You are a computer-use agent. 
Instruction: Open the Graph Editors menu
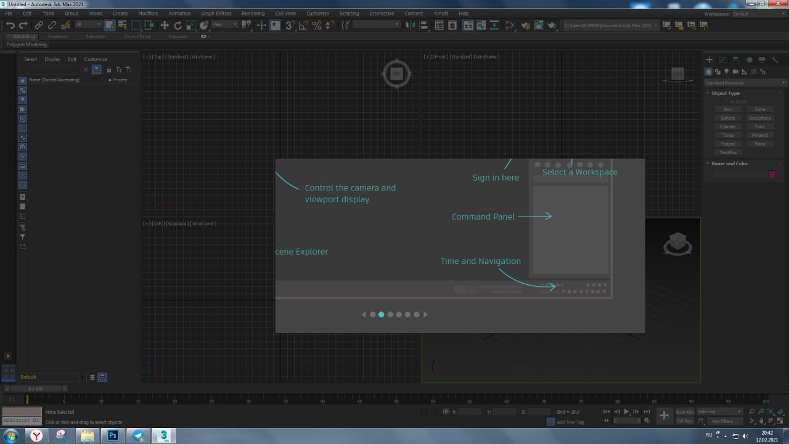[x=216, y=13]
